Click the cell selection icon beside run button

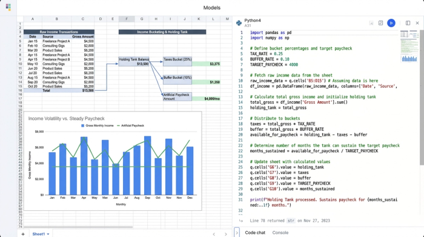click(x=371, y=23)
